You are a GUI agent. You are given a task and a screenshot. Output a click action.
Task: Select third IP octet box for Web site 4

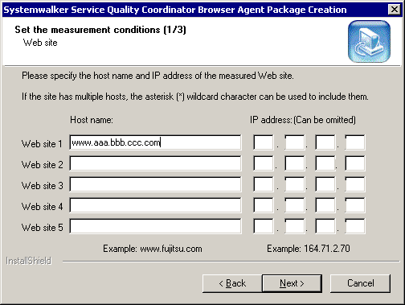pyautogui.click(x=325, y=205)
